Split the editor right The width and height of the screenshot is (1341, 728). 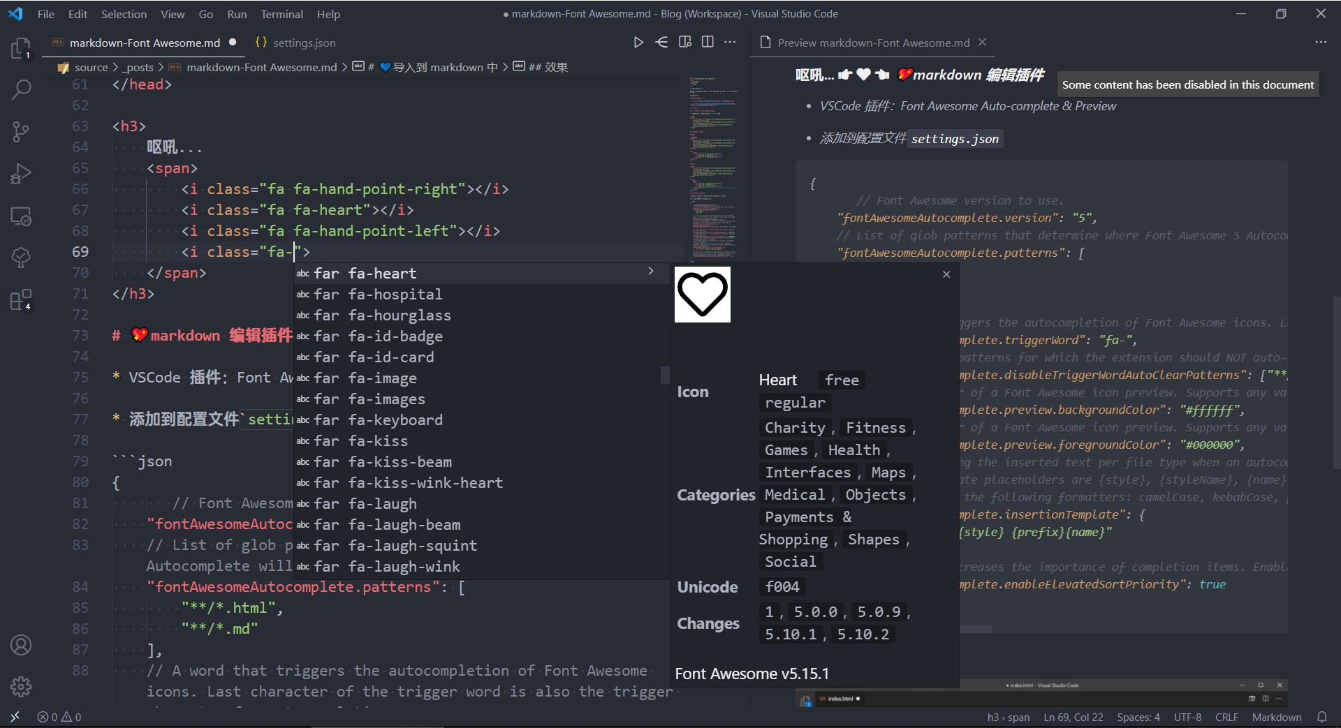[x=708, y=43]
